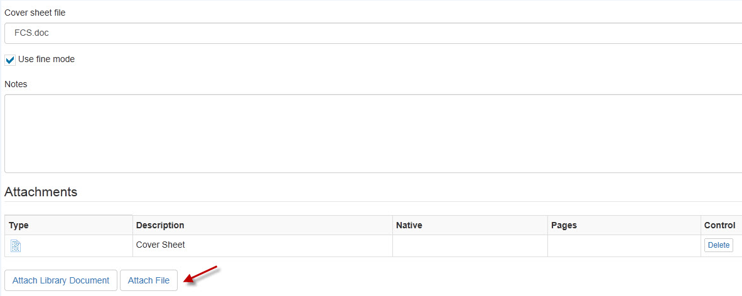742x296 pixels.
Task: Select the Control column header
Action: coord(721,225)
